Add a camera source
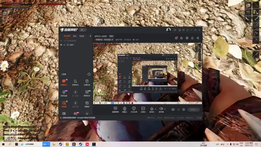This screenshot has width=261, height=147. click(125, 110)
